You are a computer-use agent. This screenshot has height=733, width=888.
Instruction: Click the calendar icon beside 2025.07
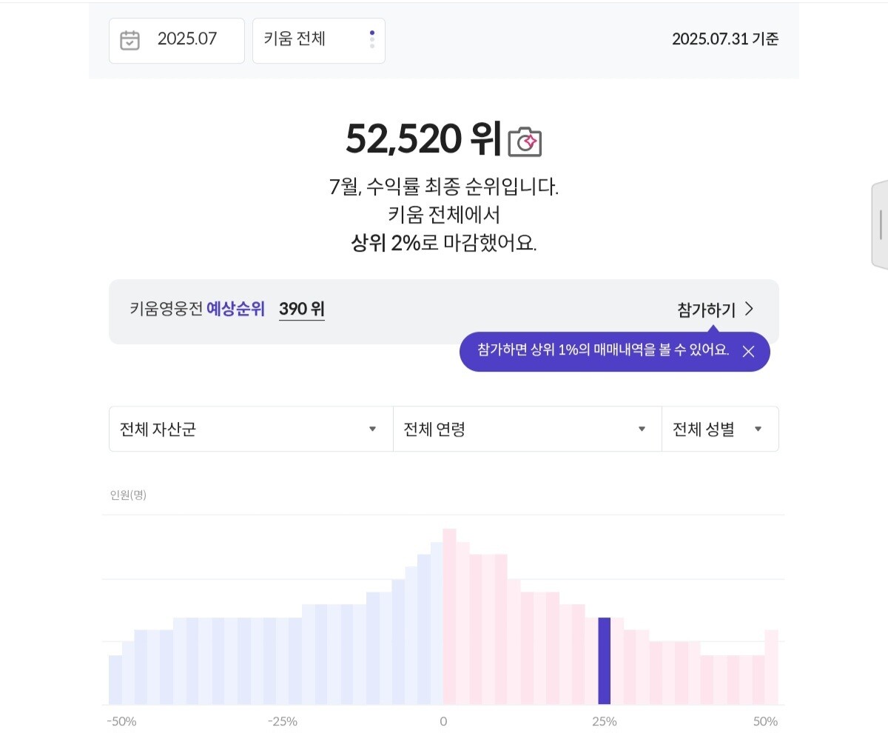129,40
